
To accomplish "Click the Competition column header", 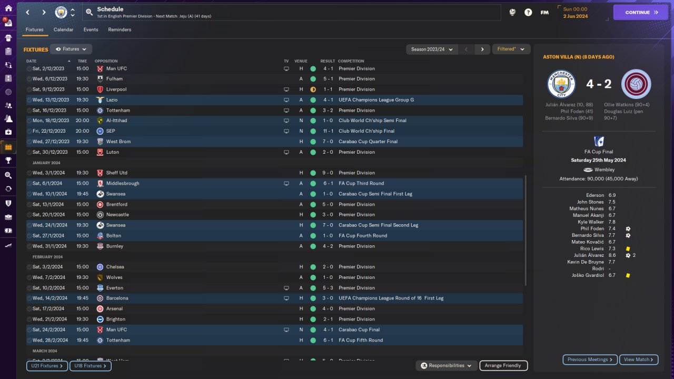I will 351,61.
